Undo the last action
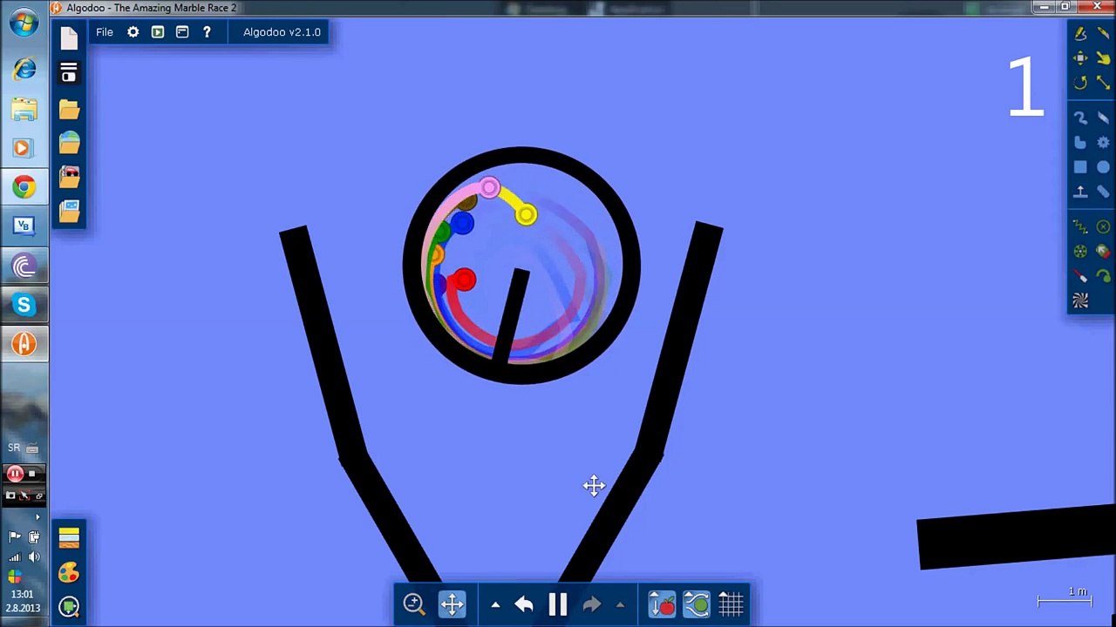 524,603
